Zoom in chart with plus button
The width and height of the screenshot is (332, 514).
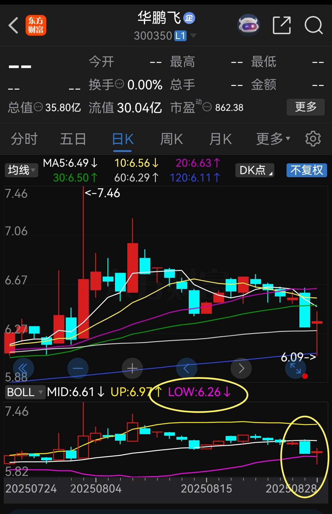click(x=132, y=368)
